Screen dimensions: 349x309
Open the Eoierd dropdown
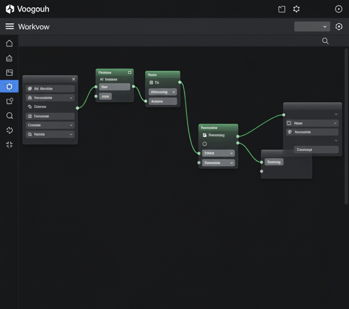click(218, 153)
